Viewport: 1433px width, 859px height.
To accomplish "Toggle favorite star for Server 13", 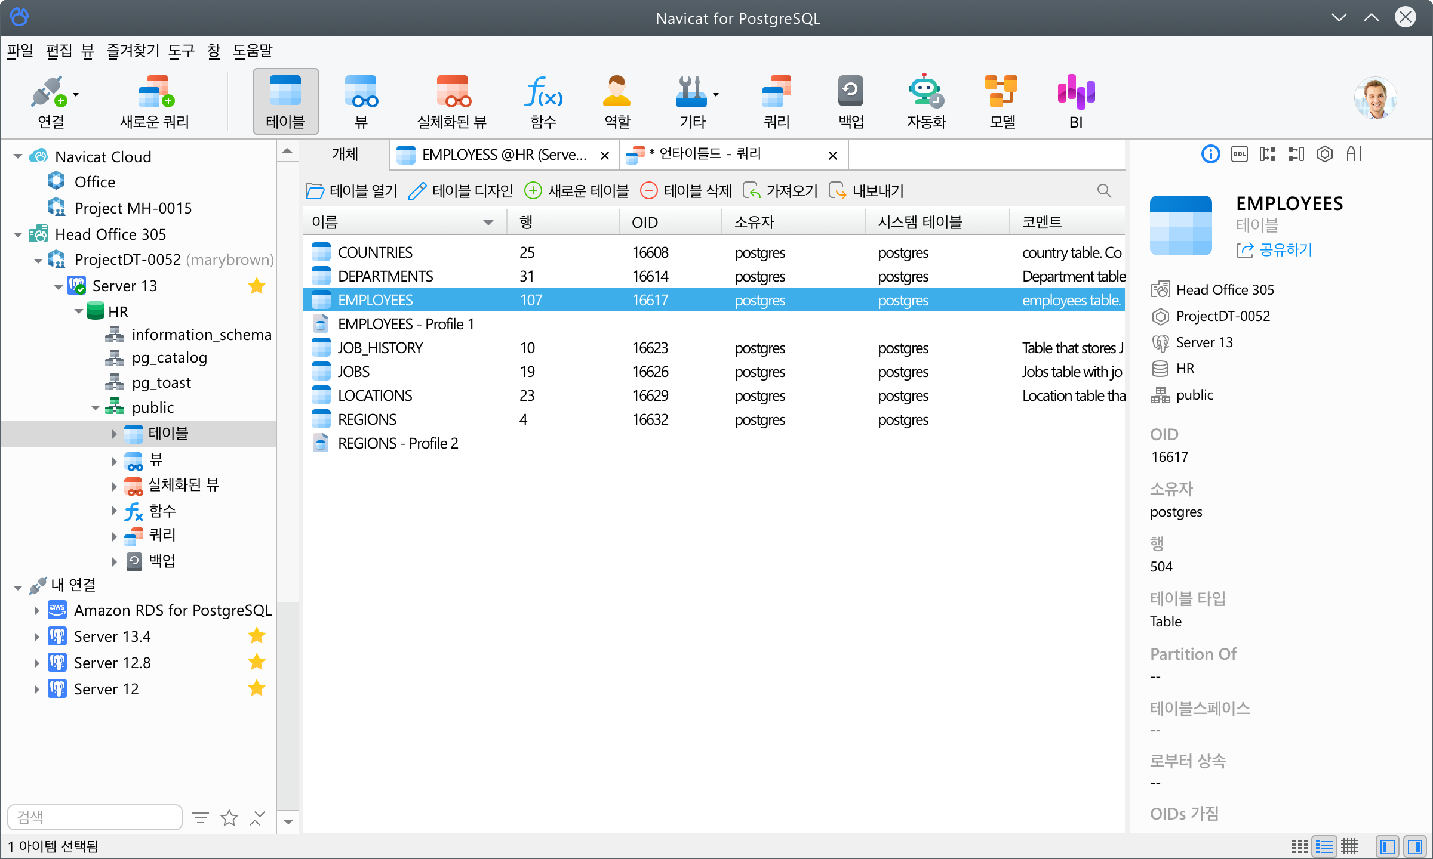I will tap(257, 286).
